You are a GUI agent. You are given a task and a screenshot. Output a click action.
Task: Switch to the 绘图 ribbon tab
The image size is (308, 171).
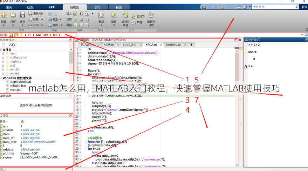click(30, 7)
